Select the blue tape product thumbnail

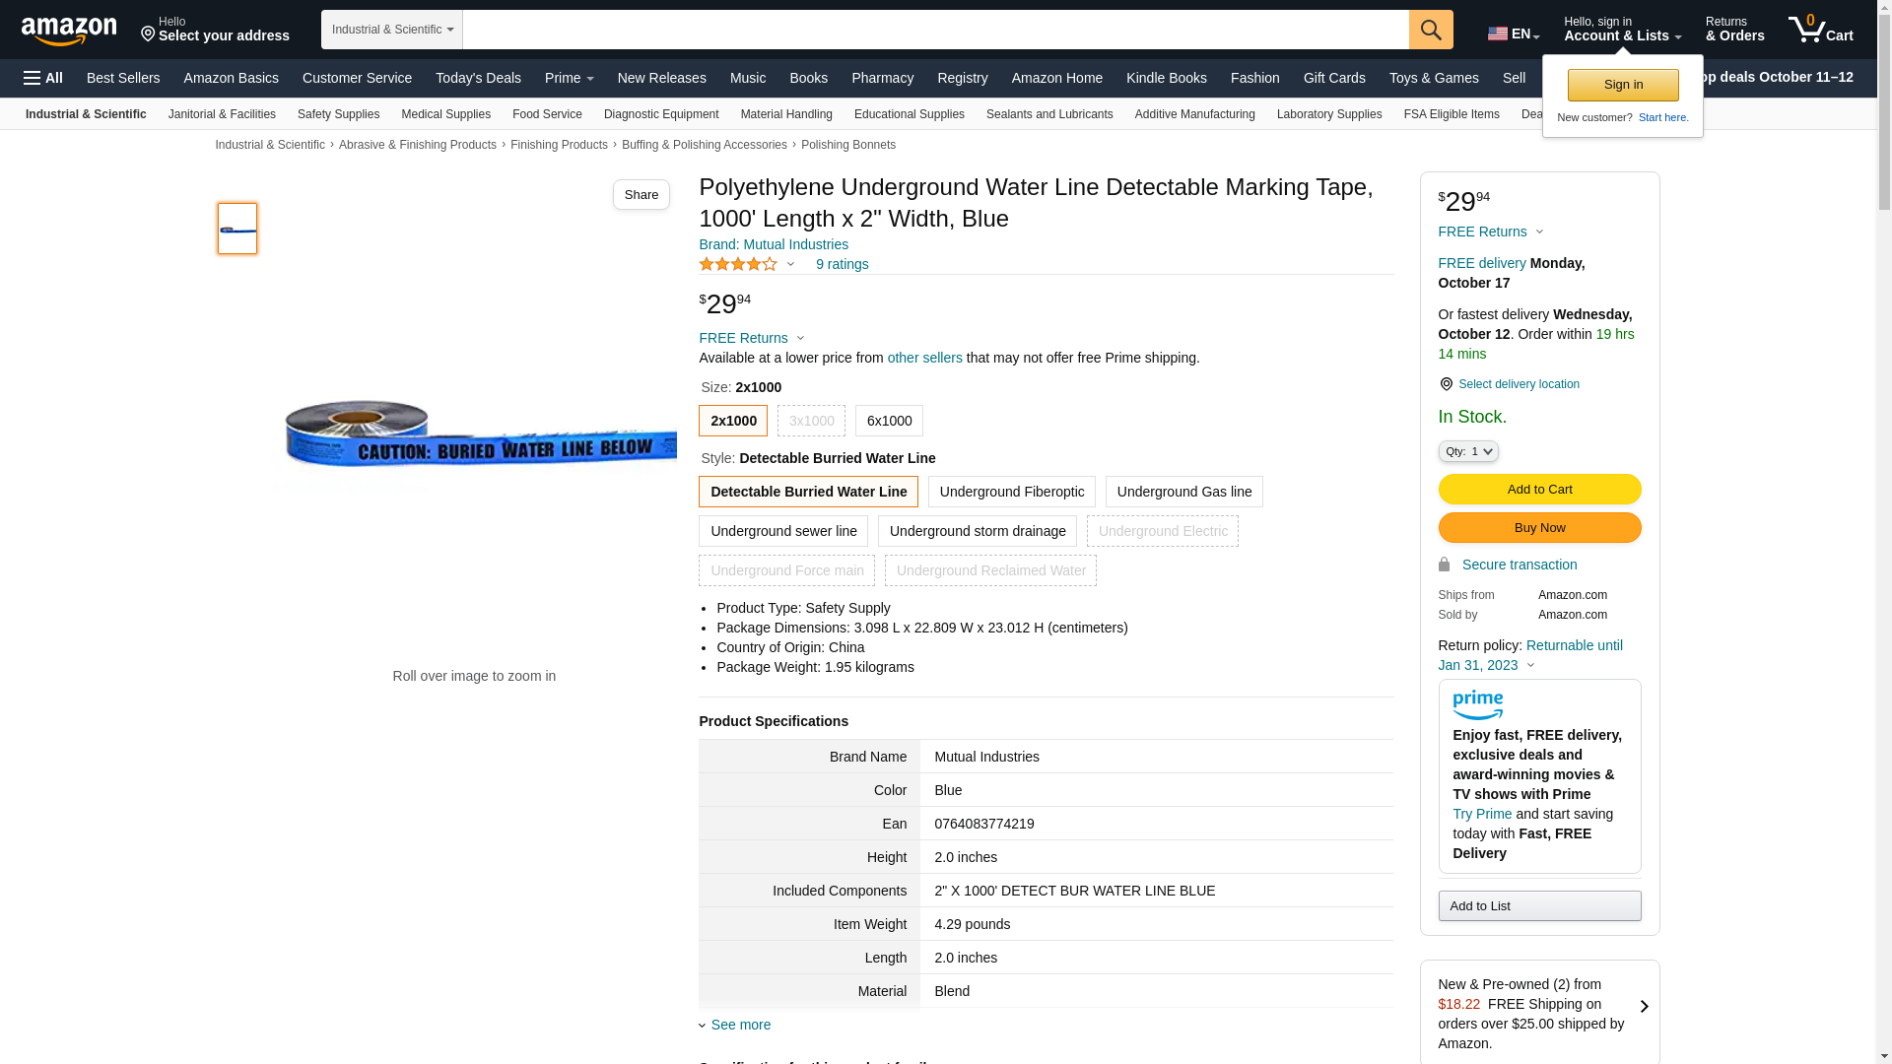[237, 229]
